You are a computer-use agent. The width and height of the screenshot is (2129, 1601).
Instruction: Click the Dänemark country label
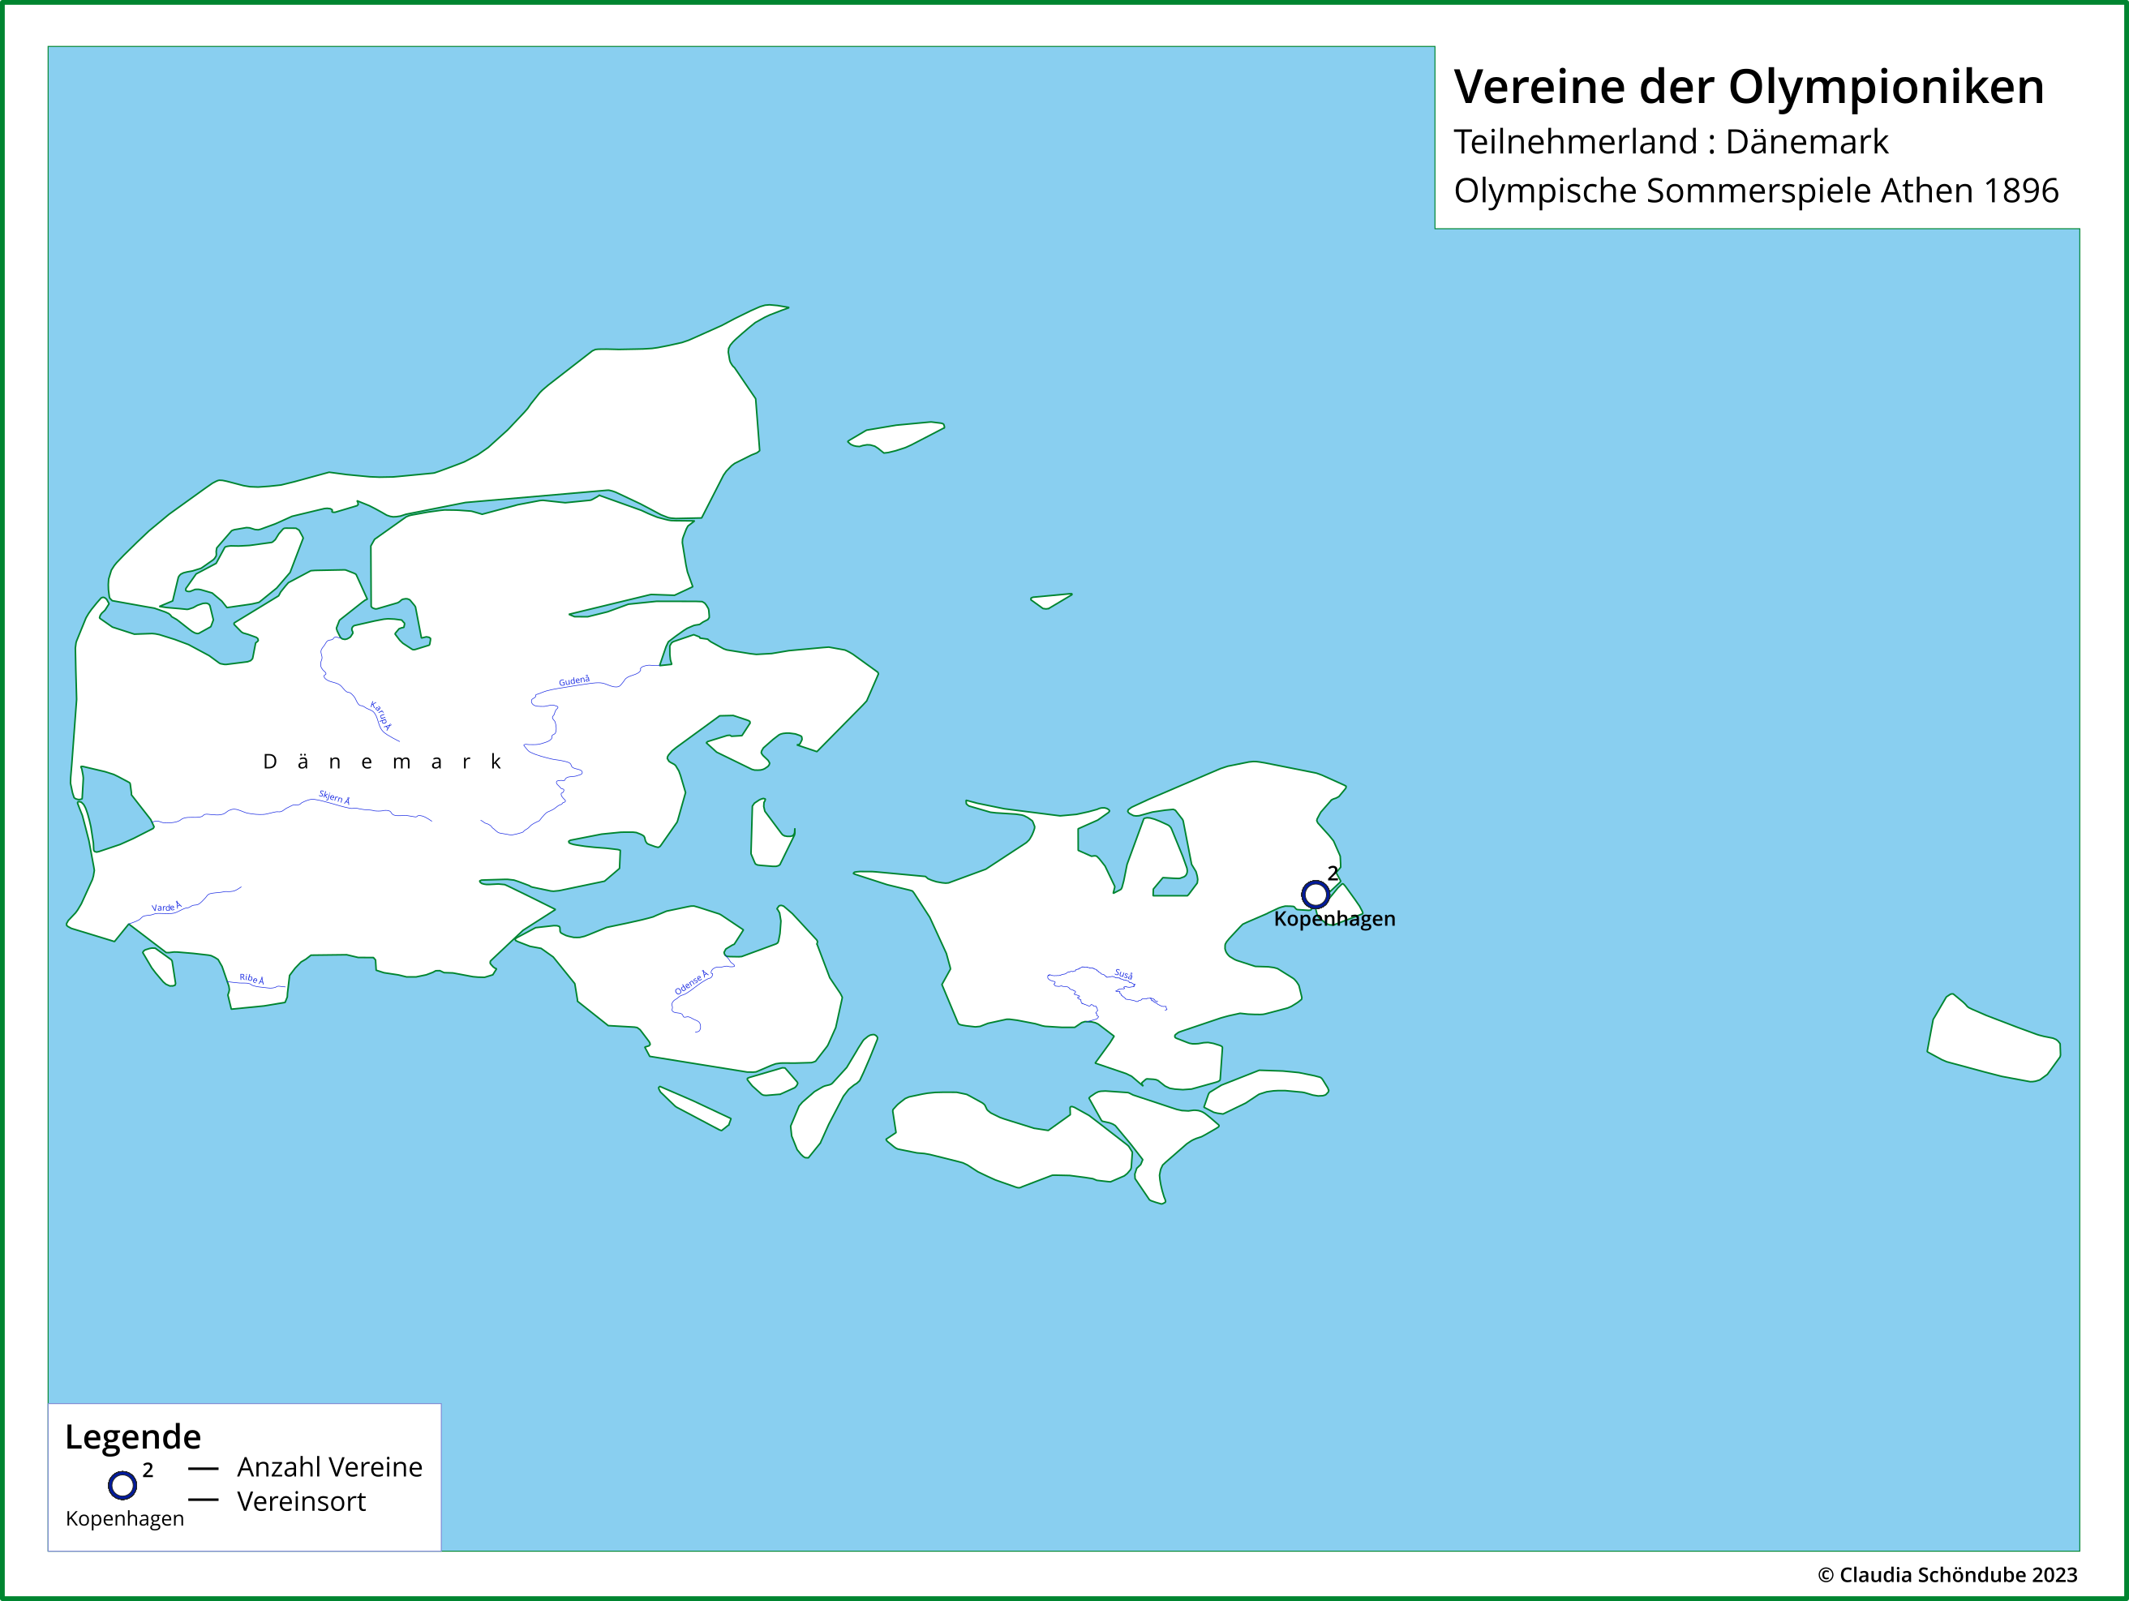383,762
